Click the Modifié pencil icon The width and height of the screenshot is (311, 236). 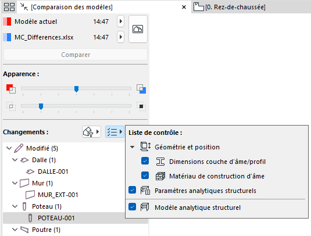(19, 148)
